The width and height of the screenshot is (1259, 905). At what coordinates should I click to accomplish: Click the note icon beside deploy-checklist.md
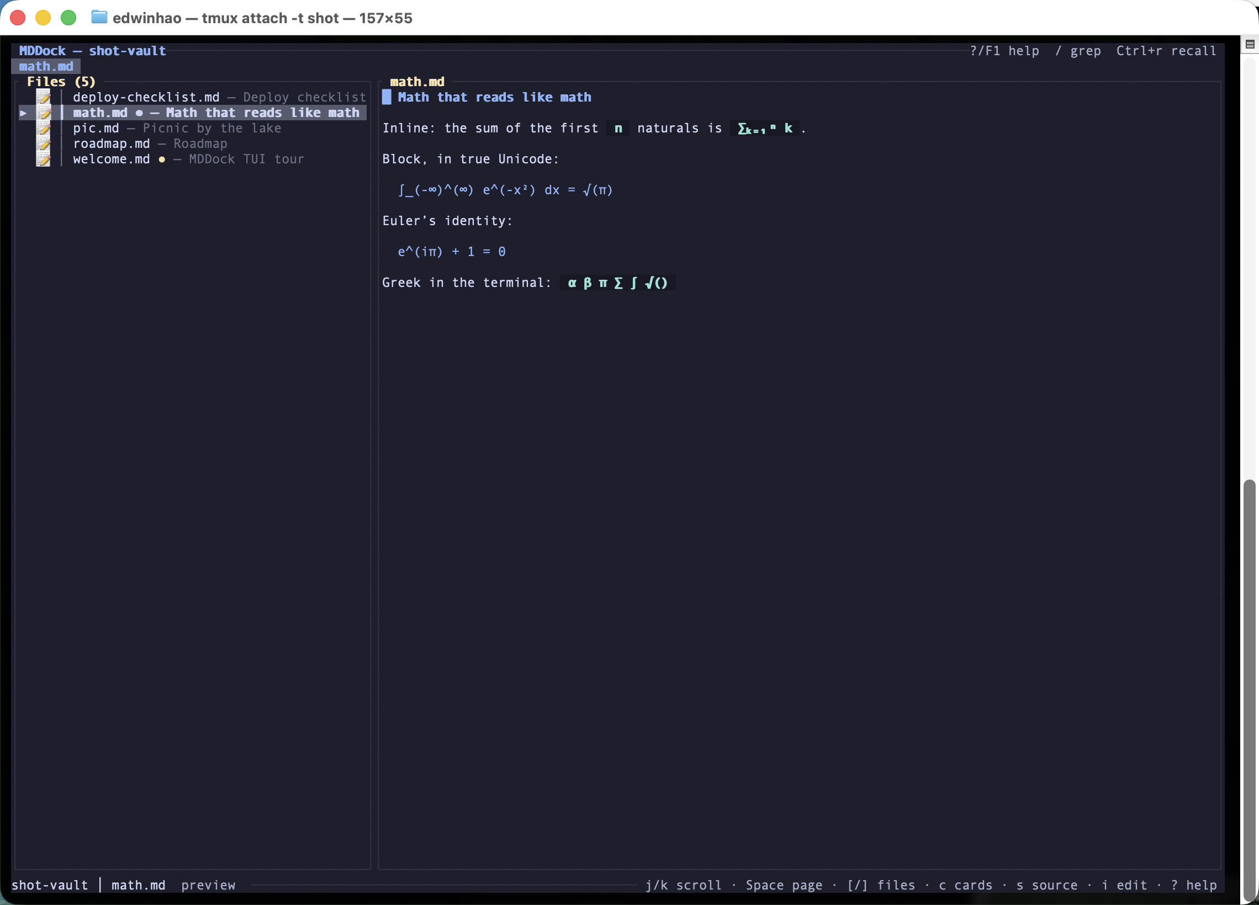click(x=43, y=97)
